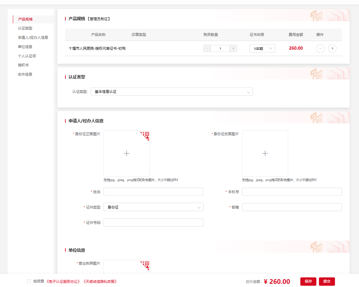359x287 pixels.
Task: Increase purchase quantity with plus stepper
Action: click(x=233, y=48)
